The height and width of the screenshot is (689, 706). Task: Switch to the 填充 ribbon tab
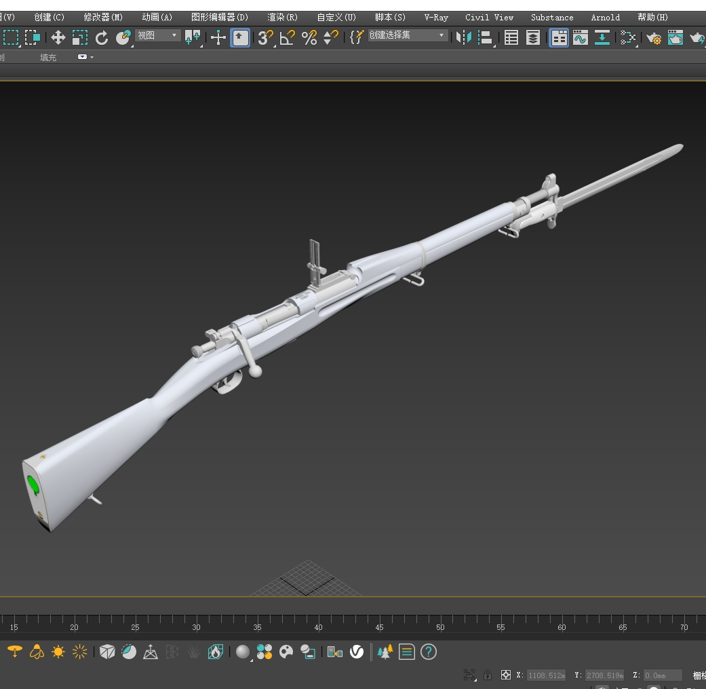tap(48, 57)
